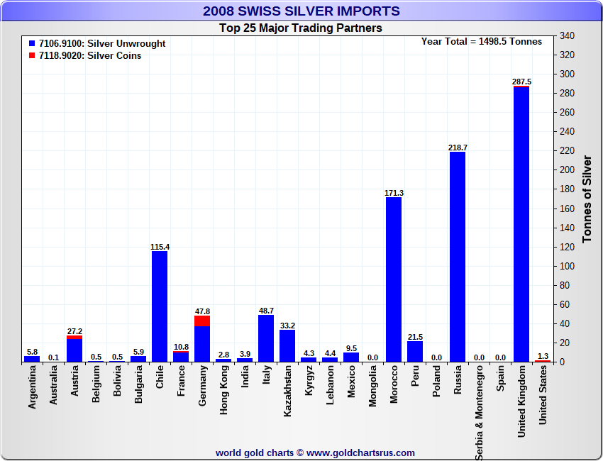Click the '7118.9020: Silver Coins' legend label
Screen dimensions: 603x461
coord(90,55)
